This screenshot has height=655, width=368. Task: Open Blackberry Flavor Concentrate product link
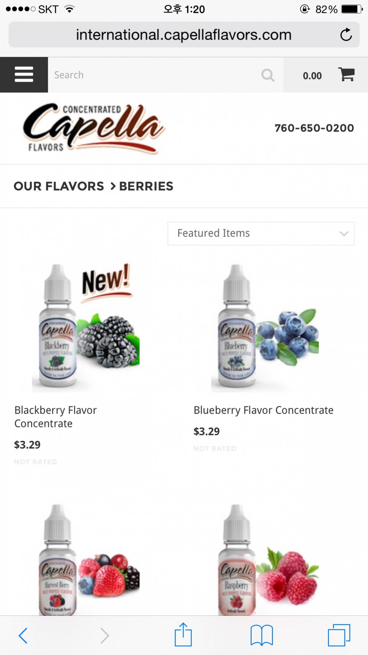point(56,417)
